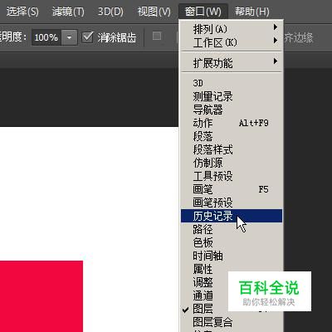
Task: Choose 段落 panel entry
Action: 232,136
